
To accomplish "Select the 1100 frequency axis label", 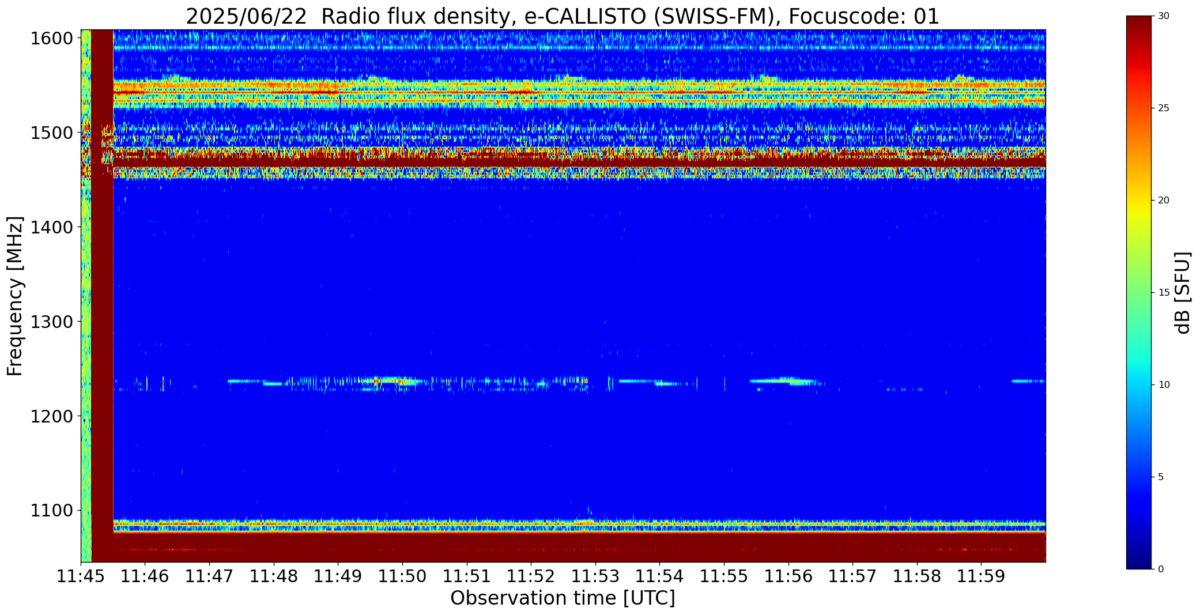I will (x=52, y=511).
